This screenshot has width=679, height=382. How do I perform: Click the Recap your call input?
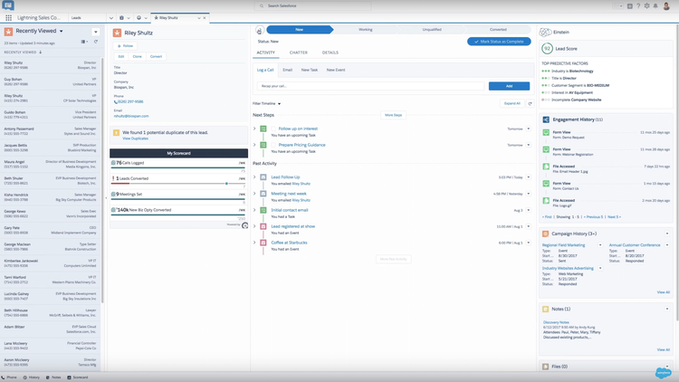pyautogui.click(x=370, y=86)
